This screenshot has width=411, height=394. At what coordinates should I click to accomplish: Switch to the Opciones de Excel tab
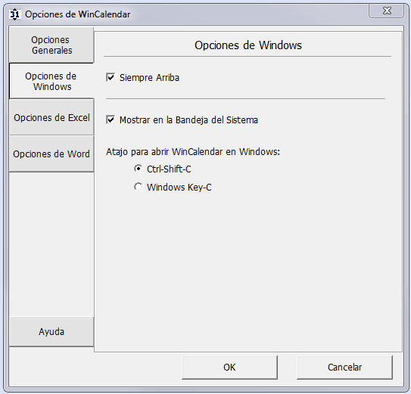51,117
